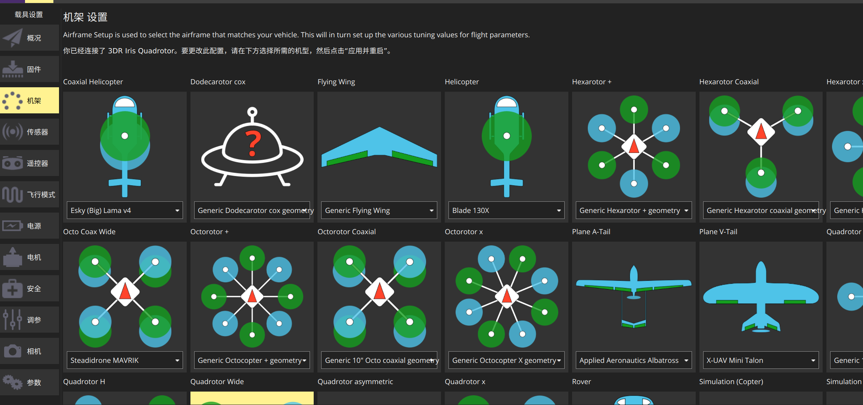This screenshot has height=405, width=863.
Task: Select the Motors (电机) icon
Action: 13,257
